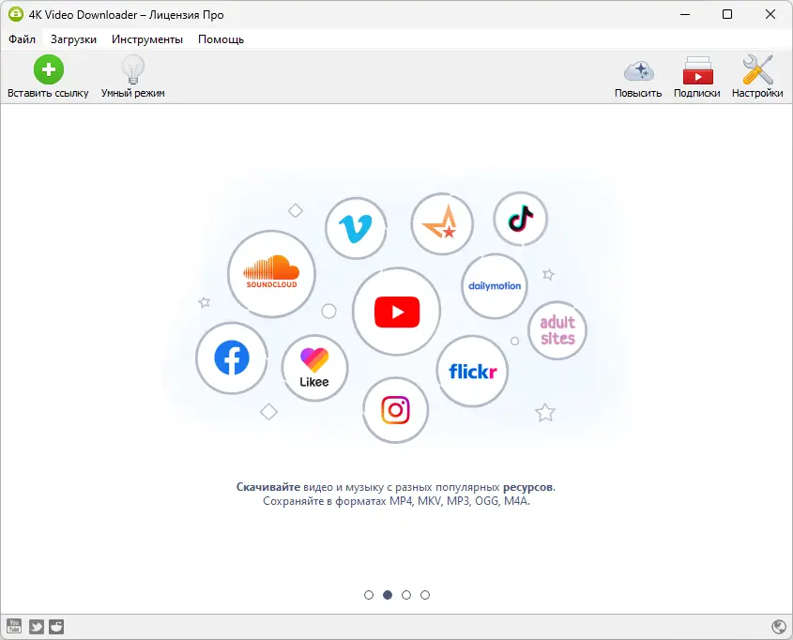The image size is (793, 640).
Task: Click the TikTok bubble in the illustration
Action: click(520, 219)
